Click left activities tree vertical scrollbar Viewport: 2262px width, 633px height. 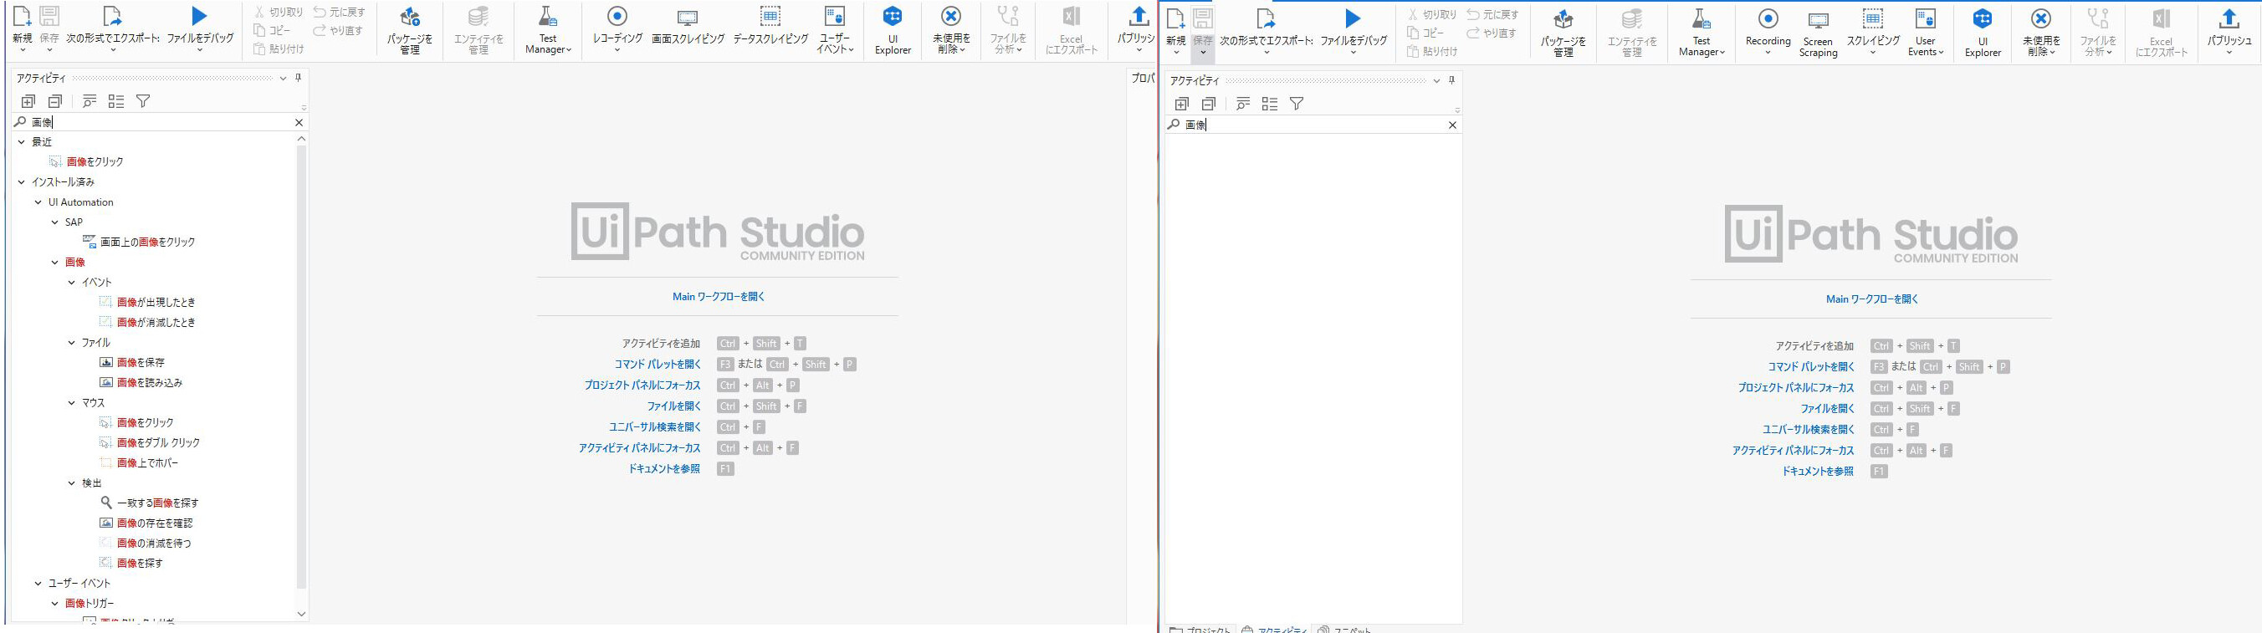point(301,367)
